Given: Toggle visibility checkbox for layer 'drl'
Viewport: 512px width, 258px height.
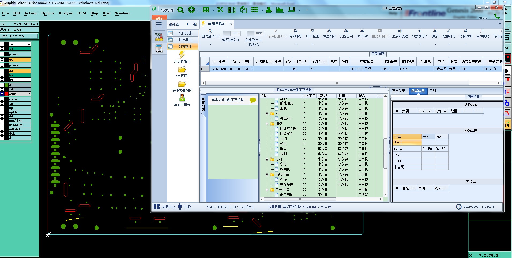Looking at the screenshot, I should (2, 85).
